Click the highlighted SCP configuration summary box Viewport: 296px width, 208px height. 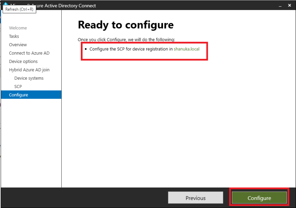click(x=143, y=51)
